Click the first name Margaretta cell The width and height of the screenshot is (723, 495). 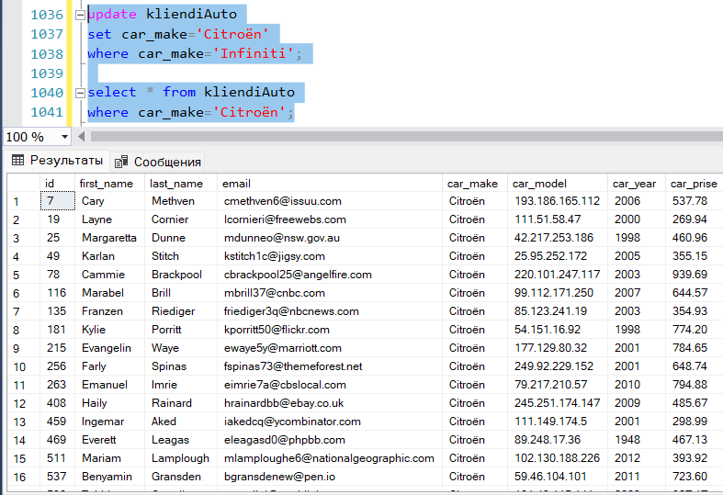(x=109, y=238)
